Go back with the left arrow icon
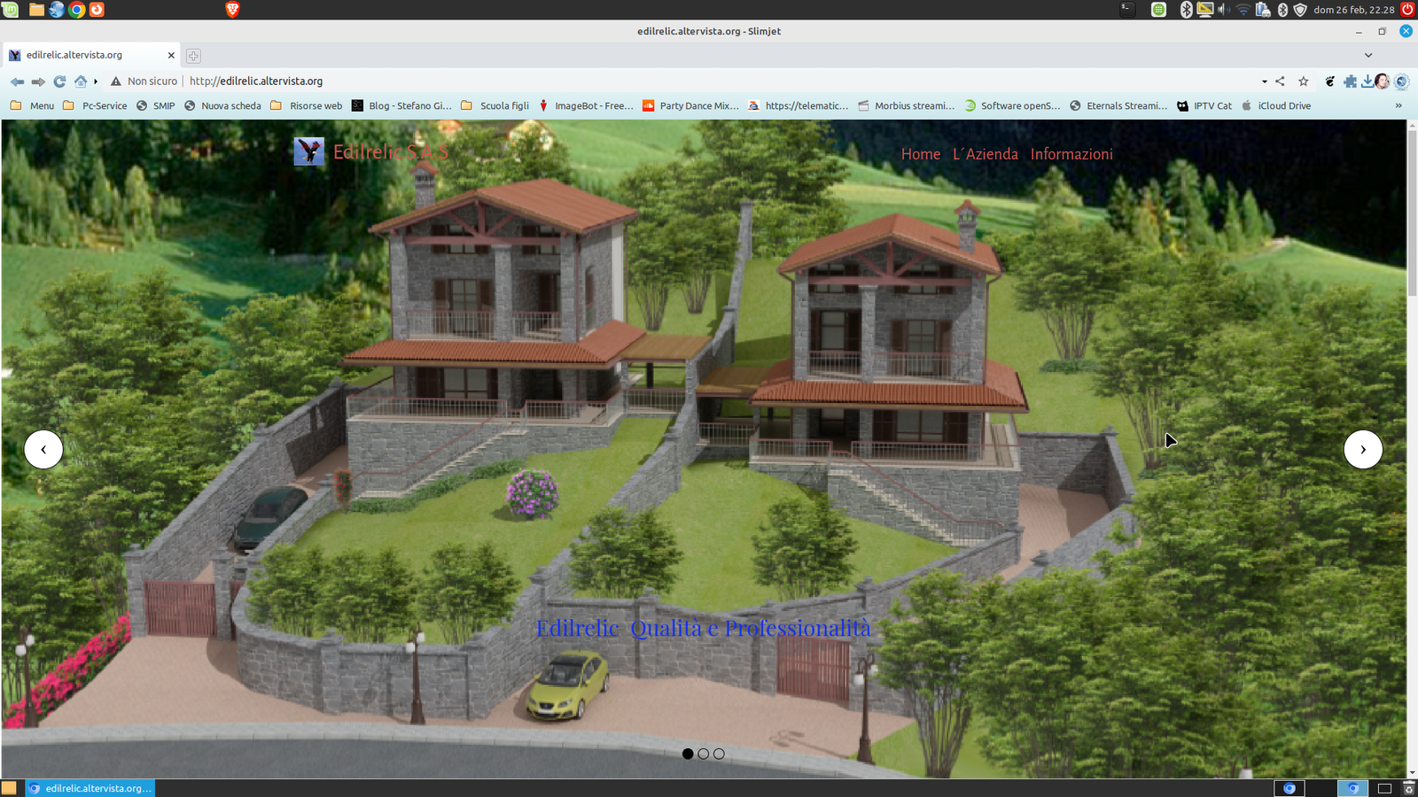 click(17, 81)
